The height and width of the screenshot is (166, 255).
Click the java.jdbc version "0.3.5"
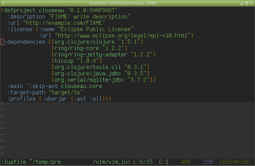135,74
